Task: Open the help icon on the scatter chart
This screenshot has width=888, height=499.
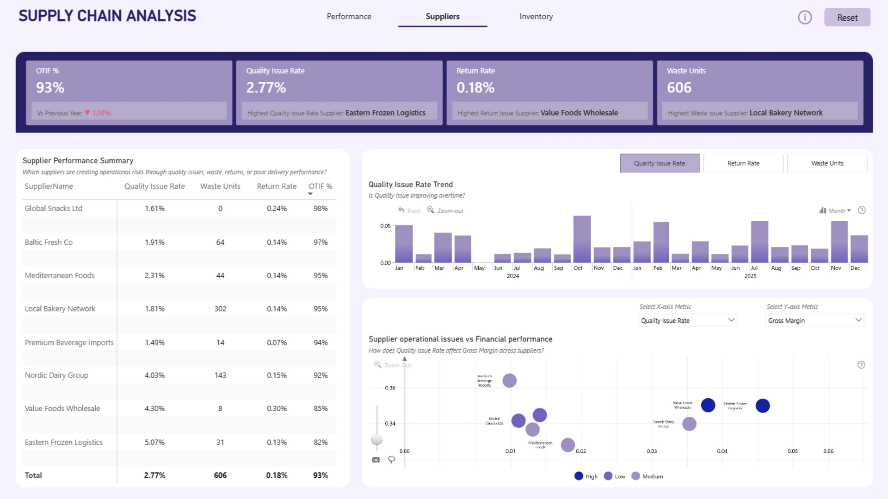Action: pos(861,365)
